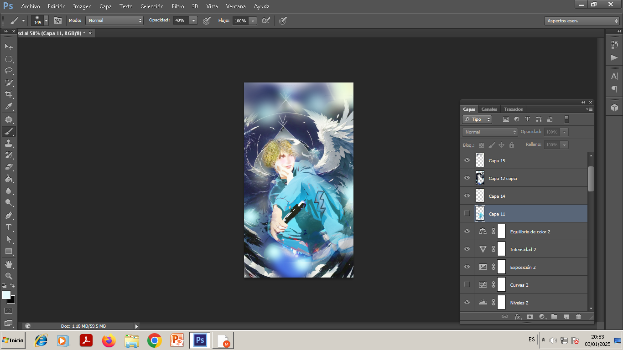This screenshot has width=623, height=350.
Task: Add a layer mask
Action: [x=530, y=317]
